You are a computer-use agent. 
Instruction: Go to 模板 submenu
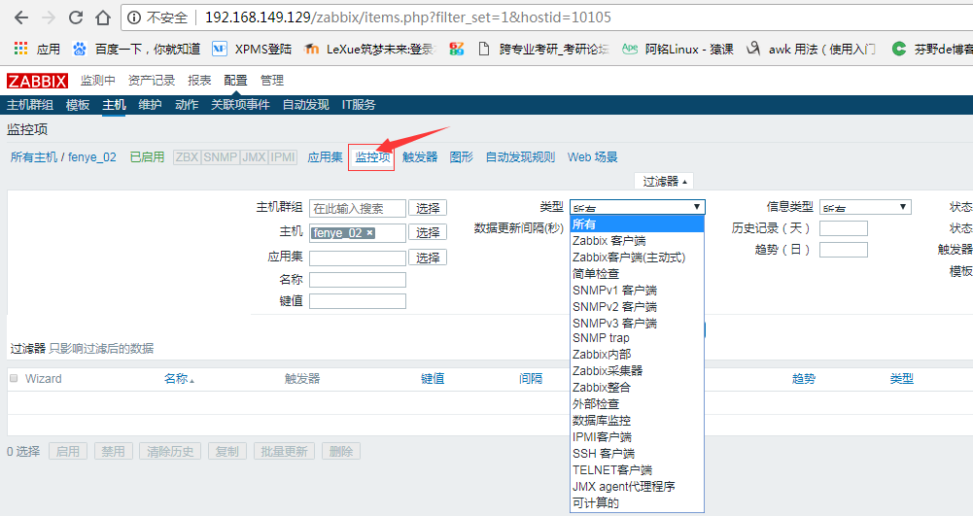tap(78, 105)
